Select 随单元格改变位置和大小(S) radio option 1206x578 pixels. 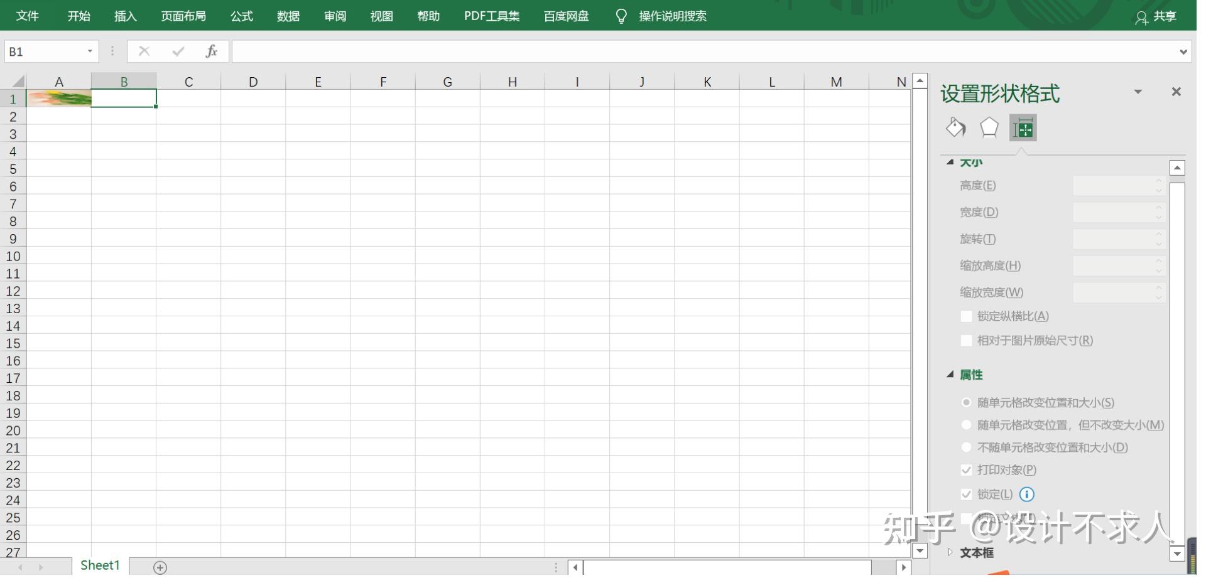[x=966, y=403]
